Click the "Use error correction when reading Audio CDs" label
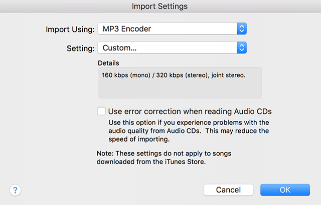Image resolution: width=321 pixels, height=205 pixels. point(190,111)
